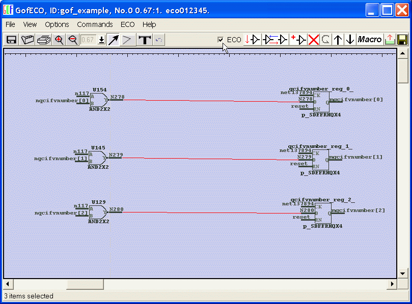Zoom out with the minus magnifier
The image size is (412, 304).
(x=73, y=40)
